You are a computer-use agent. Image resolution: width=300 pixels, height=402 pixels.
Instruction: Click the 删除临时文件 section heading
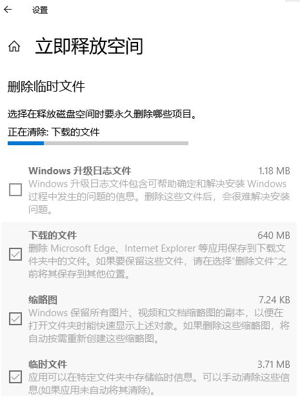(46, 86)
